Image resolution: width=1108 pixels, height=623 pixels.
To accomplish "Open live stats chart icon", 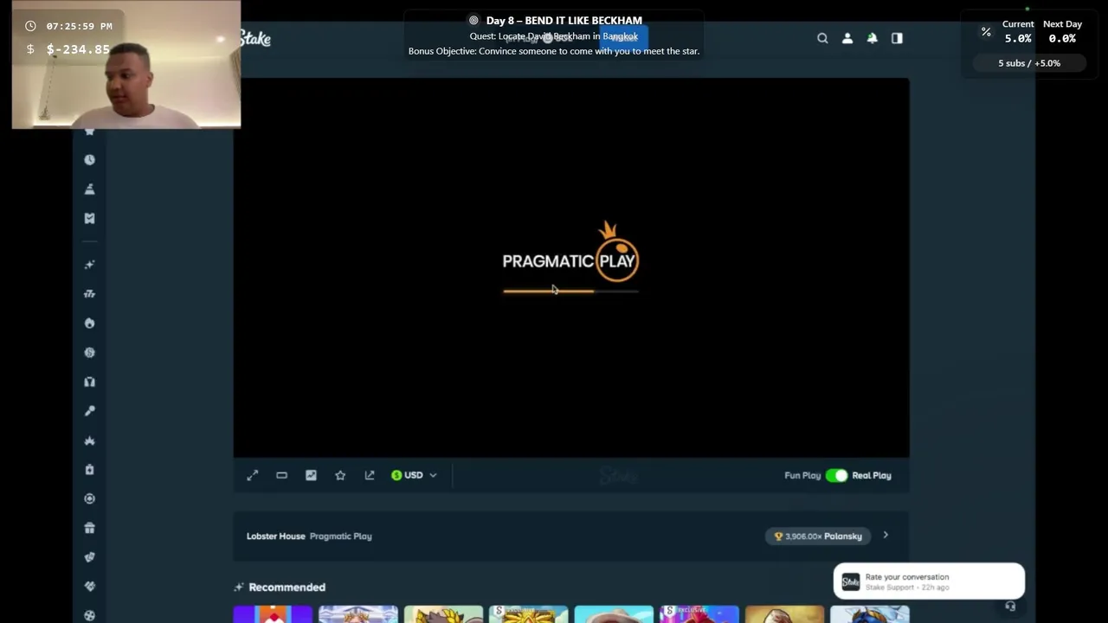I will (x=311, y=475).
